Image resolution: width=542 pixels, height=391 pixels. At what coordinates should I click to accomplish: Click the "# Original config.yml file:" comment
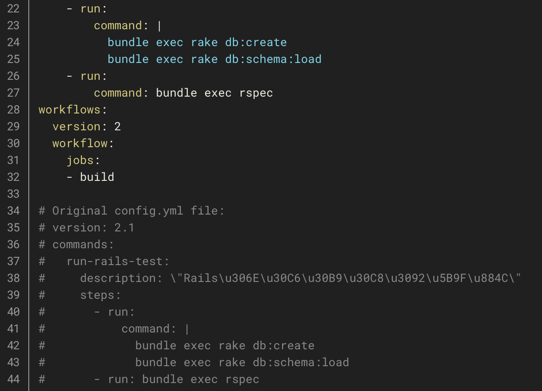[130, 211]
